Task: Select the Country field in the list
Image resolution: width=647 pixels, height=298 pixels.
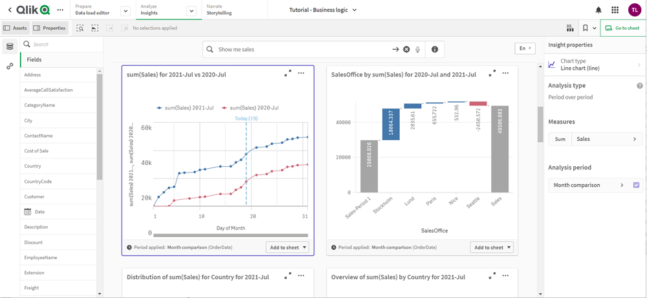Action: click(x=33, y=166)
